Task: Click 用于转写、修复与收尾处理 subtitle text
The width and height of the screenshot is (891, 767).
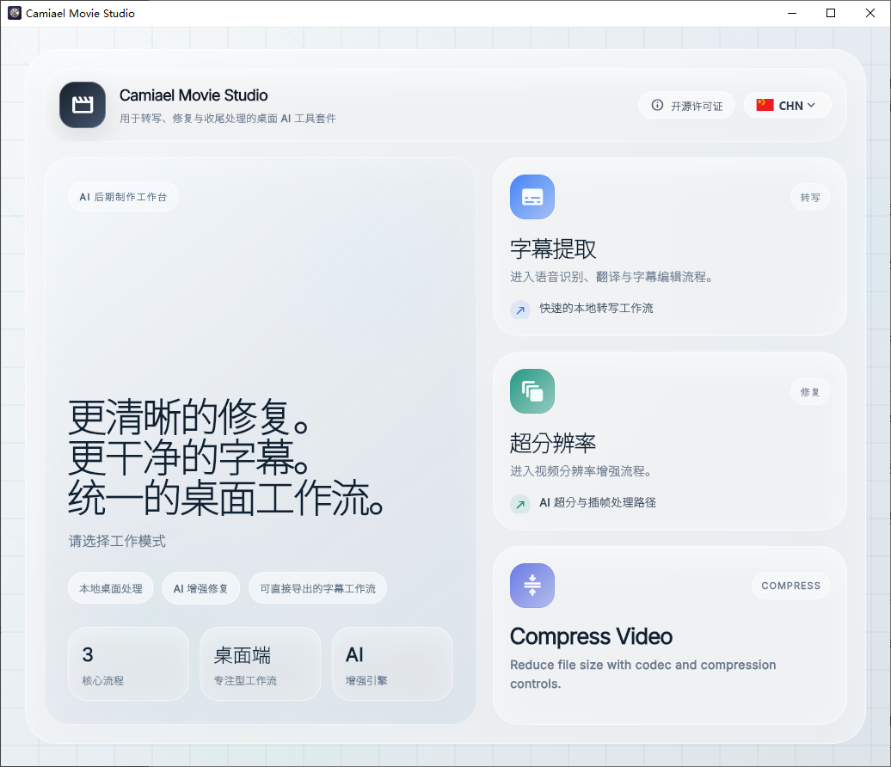Action: tap(227, 118)
